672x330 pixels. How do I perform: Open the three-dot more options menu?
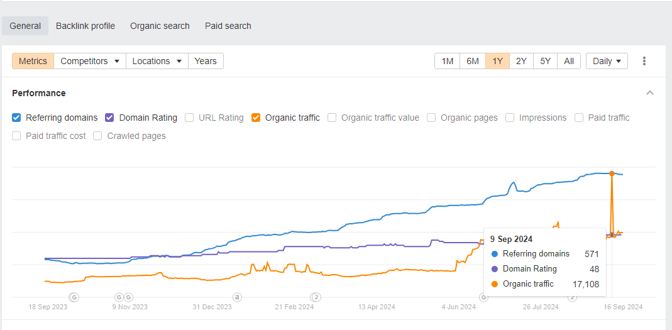(x=644, y=61)
